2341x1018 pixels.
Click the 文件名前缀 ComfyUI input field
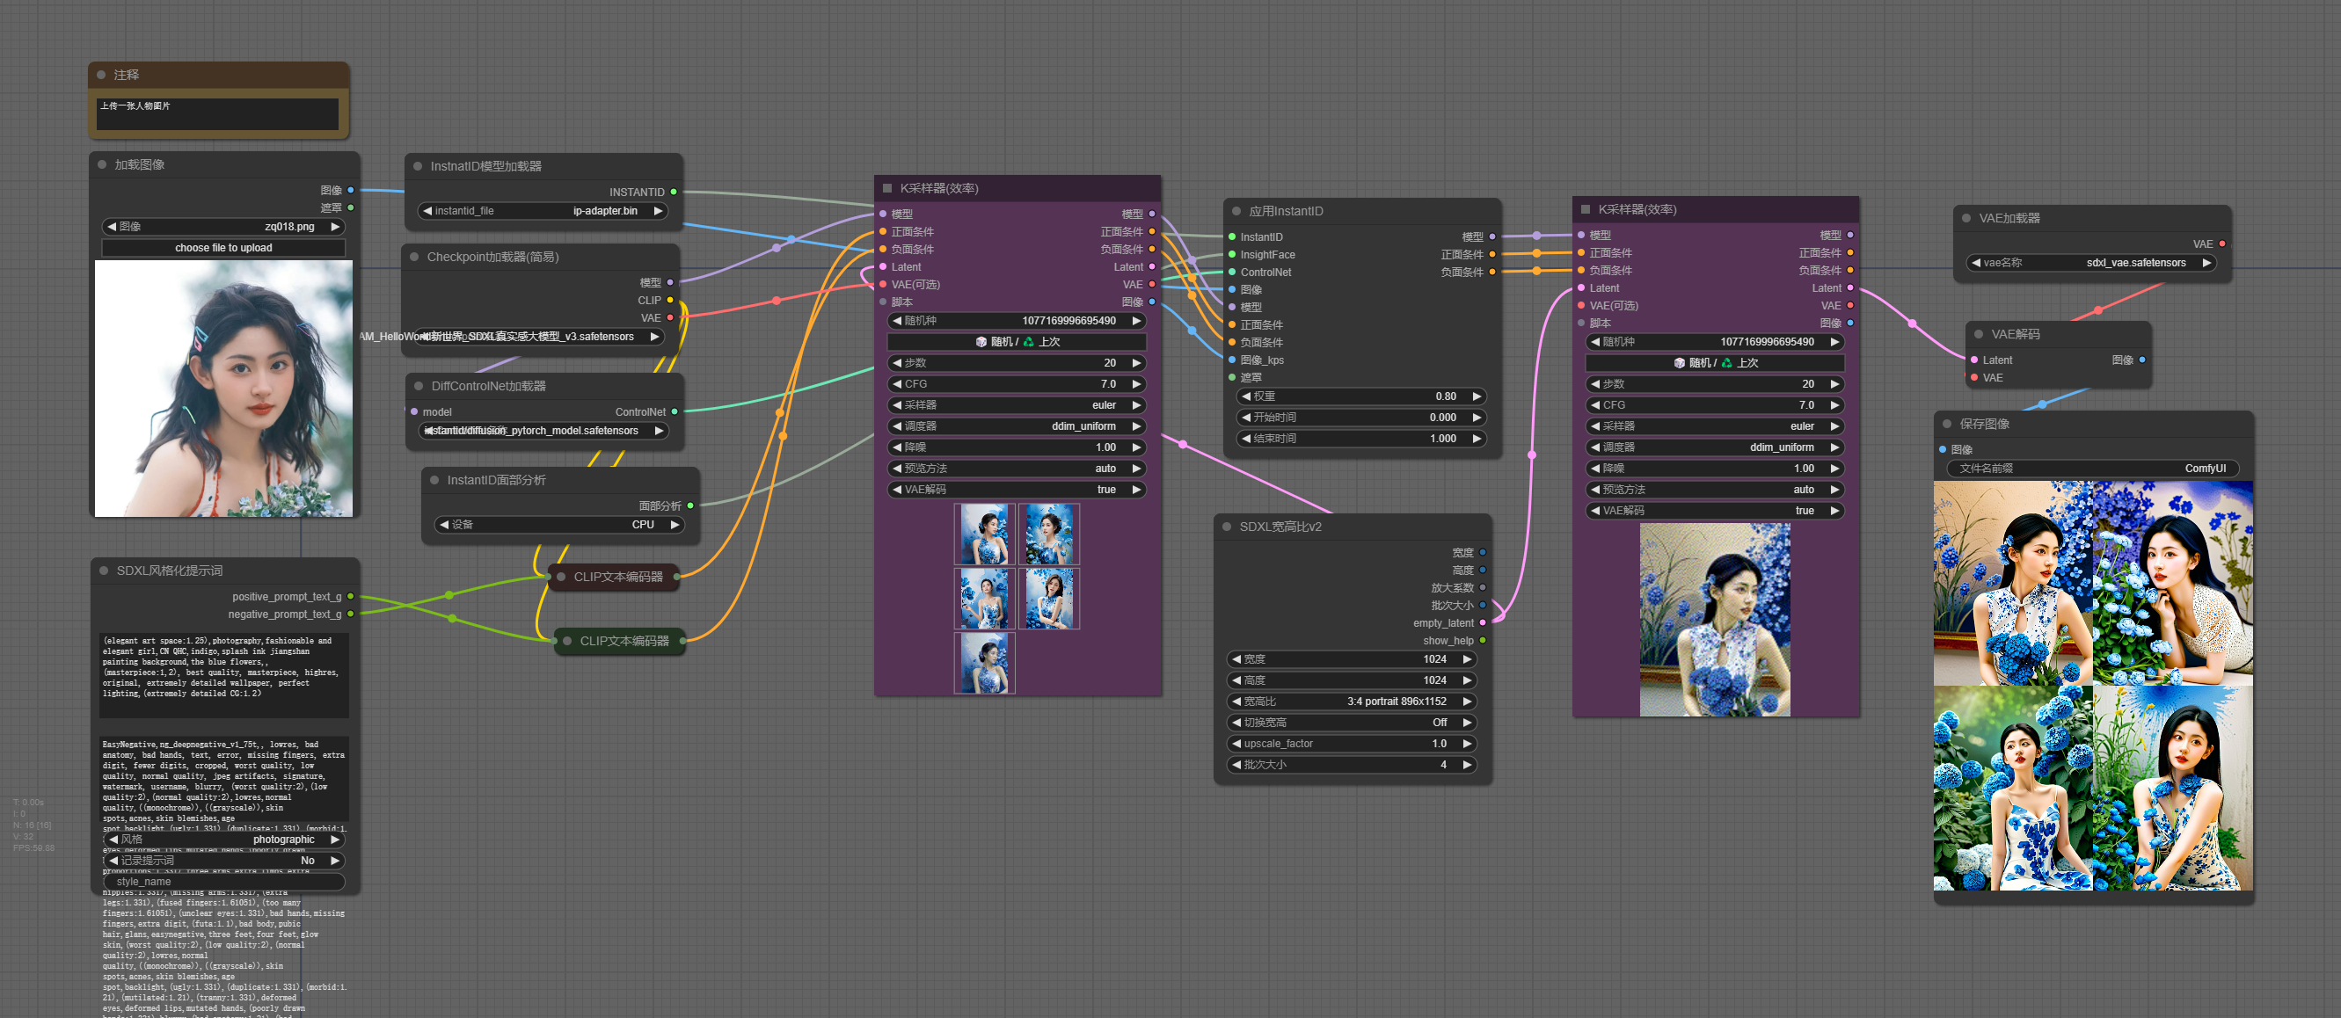tap(2092, 469)
